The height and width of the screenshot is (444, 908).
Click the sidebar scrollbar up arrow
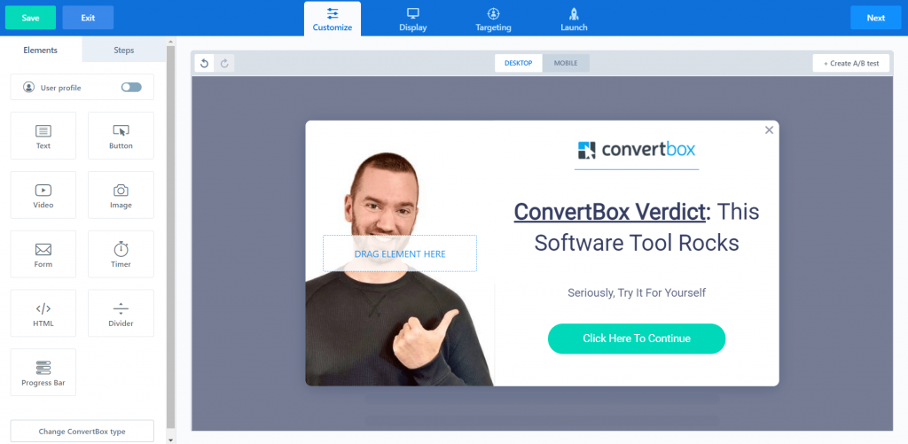pos(170,42)
